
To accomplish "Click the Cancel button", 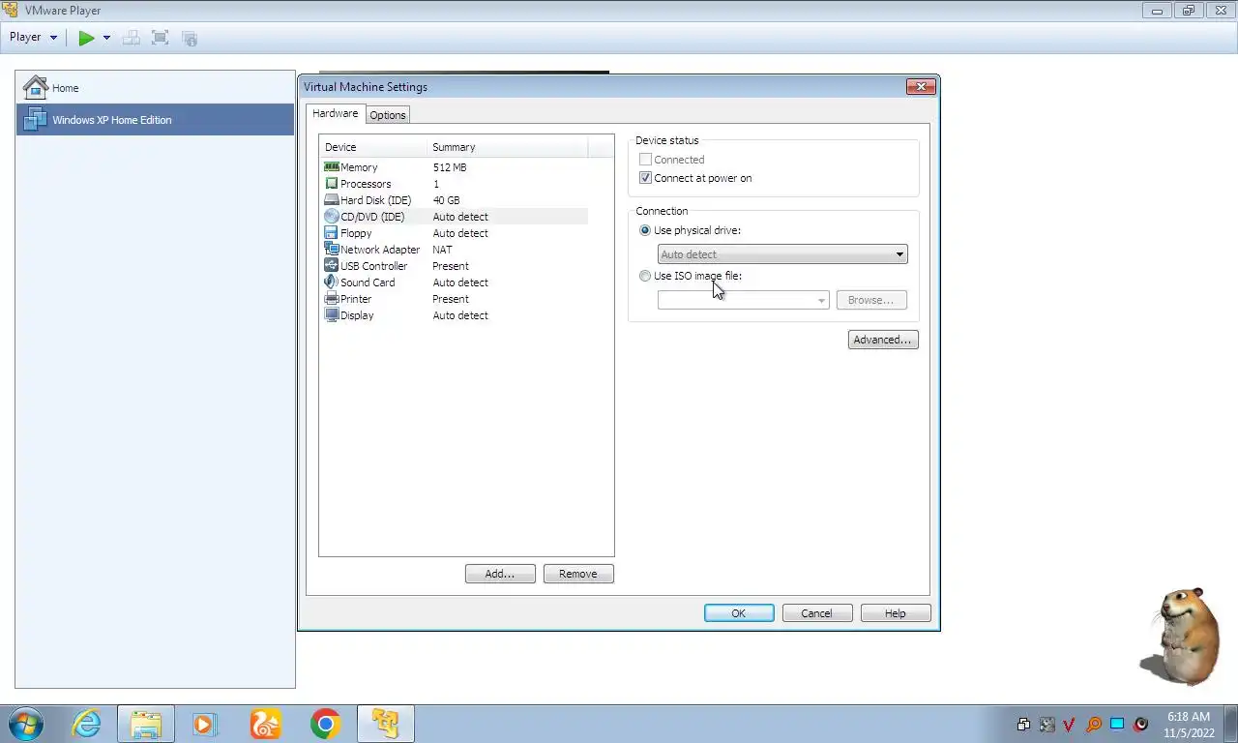I will coord(817,613).
